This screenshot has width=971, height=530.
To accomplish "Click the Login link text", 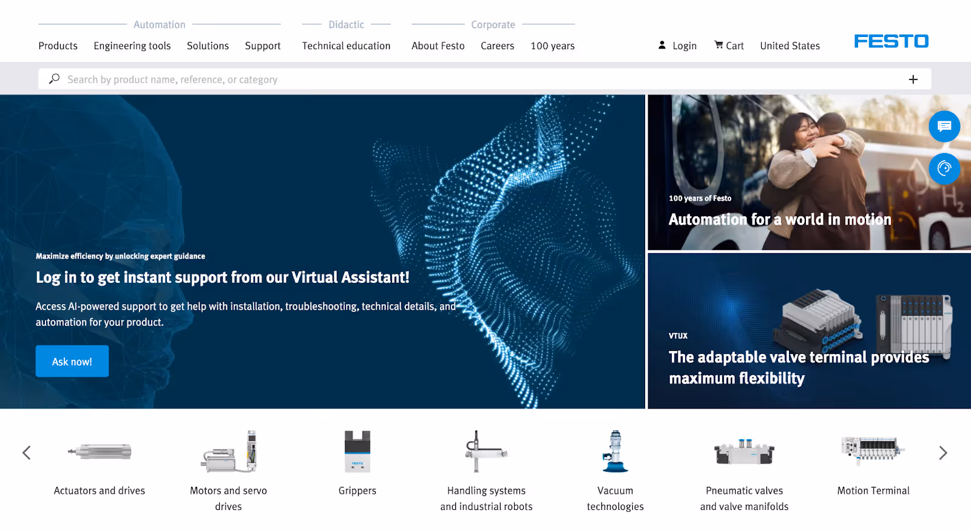I will 685,46.
